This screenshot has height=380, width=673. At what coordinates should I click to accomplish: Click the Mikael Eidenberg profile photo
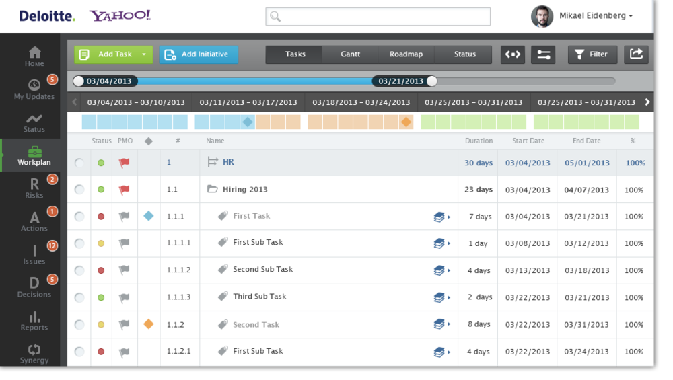point(542,16)
